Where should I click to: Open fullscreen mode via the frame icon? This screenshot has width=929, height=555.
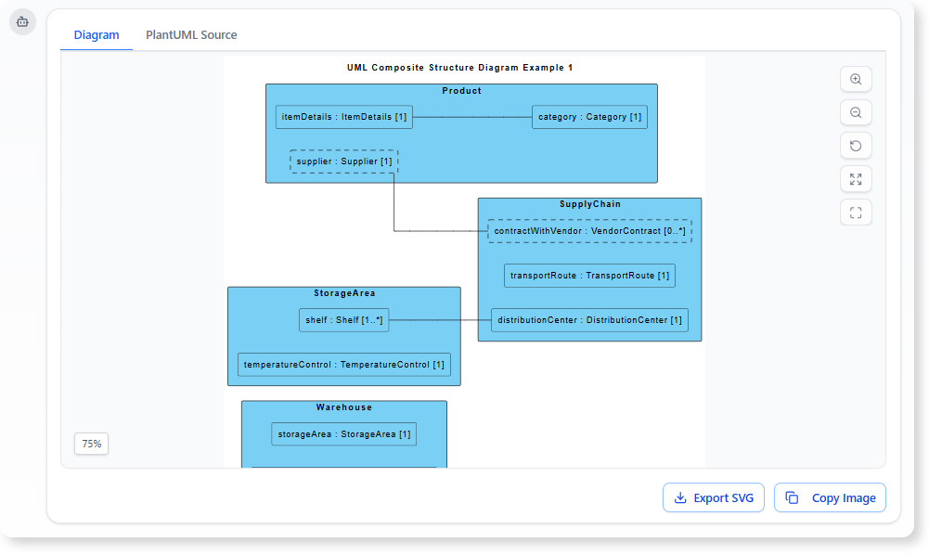click(x=855, y=212)
